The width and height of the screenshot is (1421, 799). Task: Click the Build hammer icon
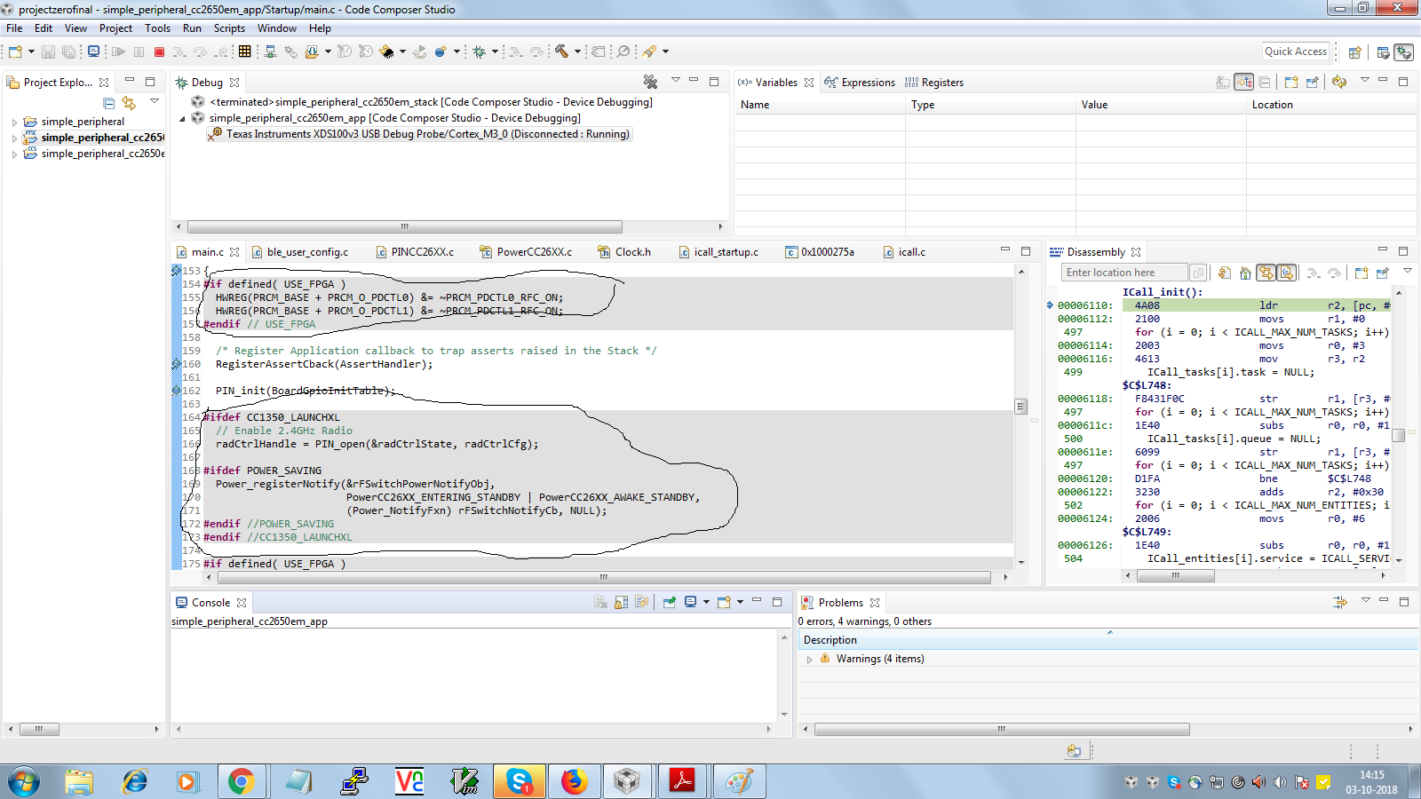561,51
